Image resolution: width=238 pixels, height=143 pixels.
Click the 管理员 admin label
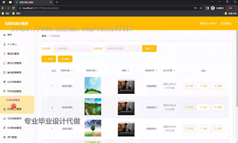click(208, 23)
